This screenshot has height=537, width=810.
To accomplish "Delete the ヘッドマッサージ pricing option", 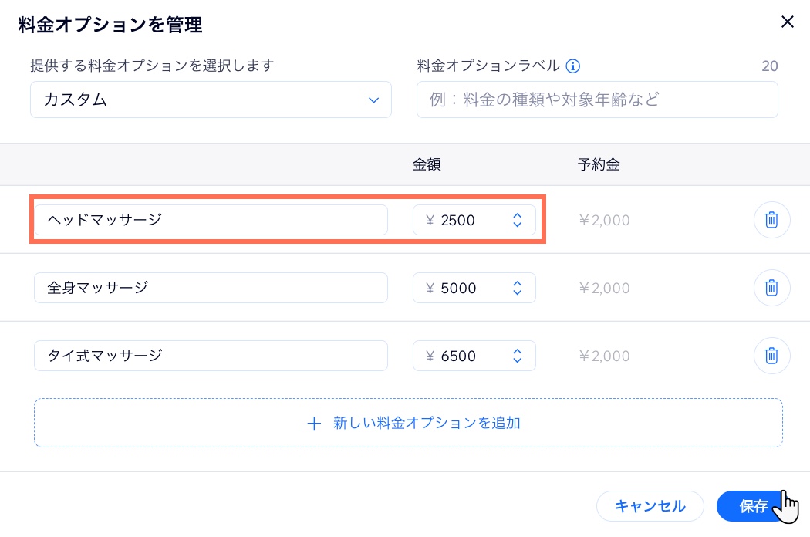I will [771, 220].
